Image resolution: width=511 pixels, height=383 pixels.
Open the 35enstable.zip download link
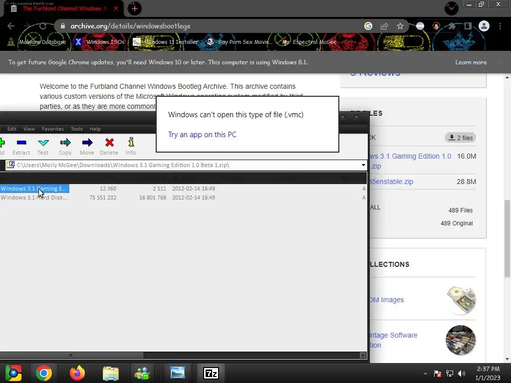pyautogui.click(x=391, y=182)
